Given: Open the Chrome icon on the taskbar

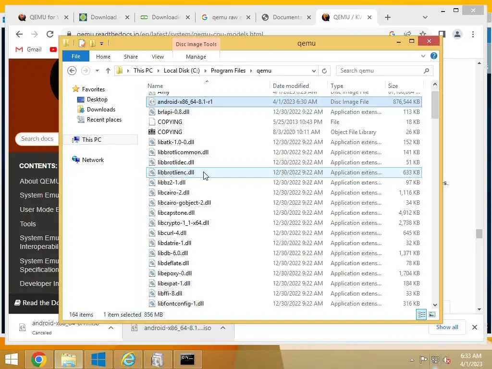Looking at the screenshot, I should 39,359.
